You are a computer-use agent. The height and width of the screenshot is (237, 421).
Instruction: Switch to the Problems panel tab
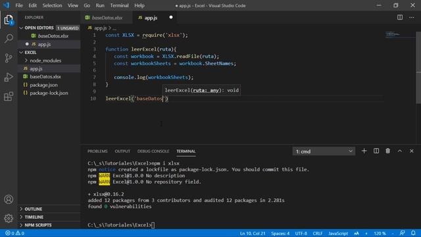click(x=97, y=151)
